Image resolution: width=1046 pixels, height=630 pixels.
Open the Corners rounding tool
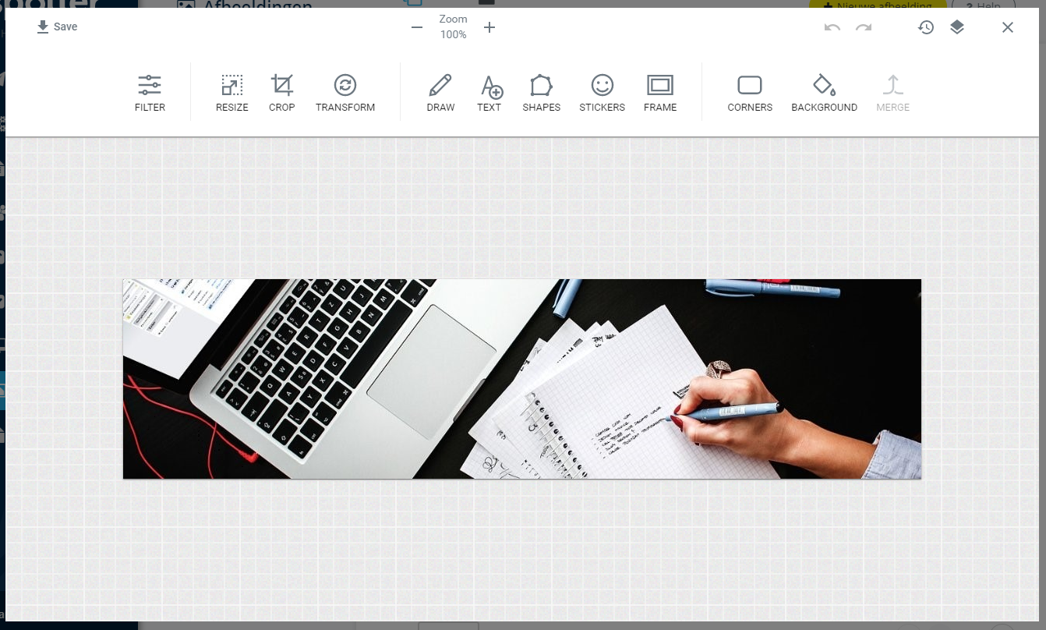tap(749, 92)
